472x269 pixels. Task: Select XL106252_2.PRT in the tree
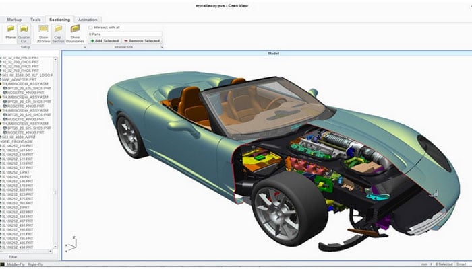(16, 208)
